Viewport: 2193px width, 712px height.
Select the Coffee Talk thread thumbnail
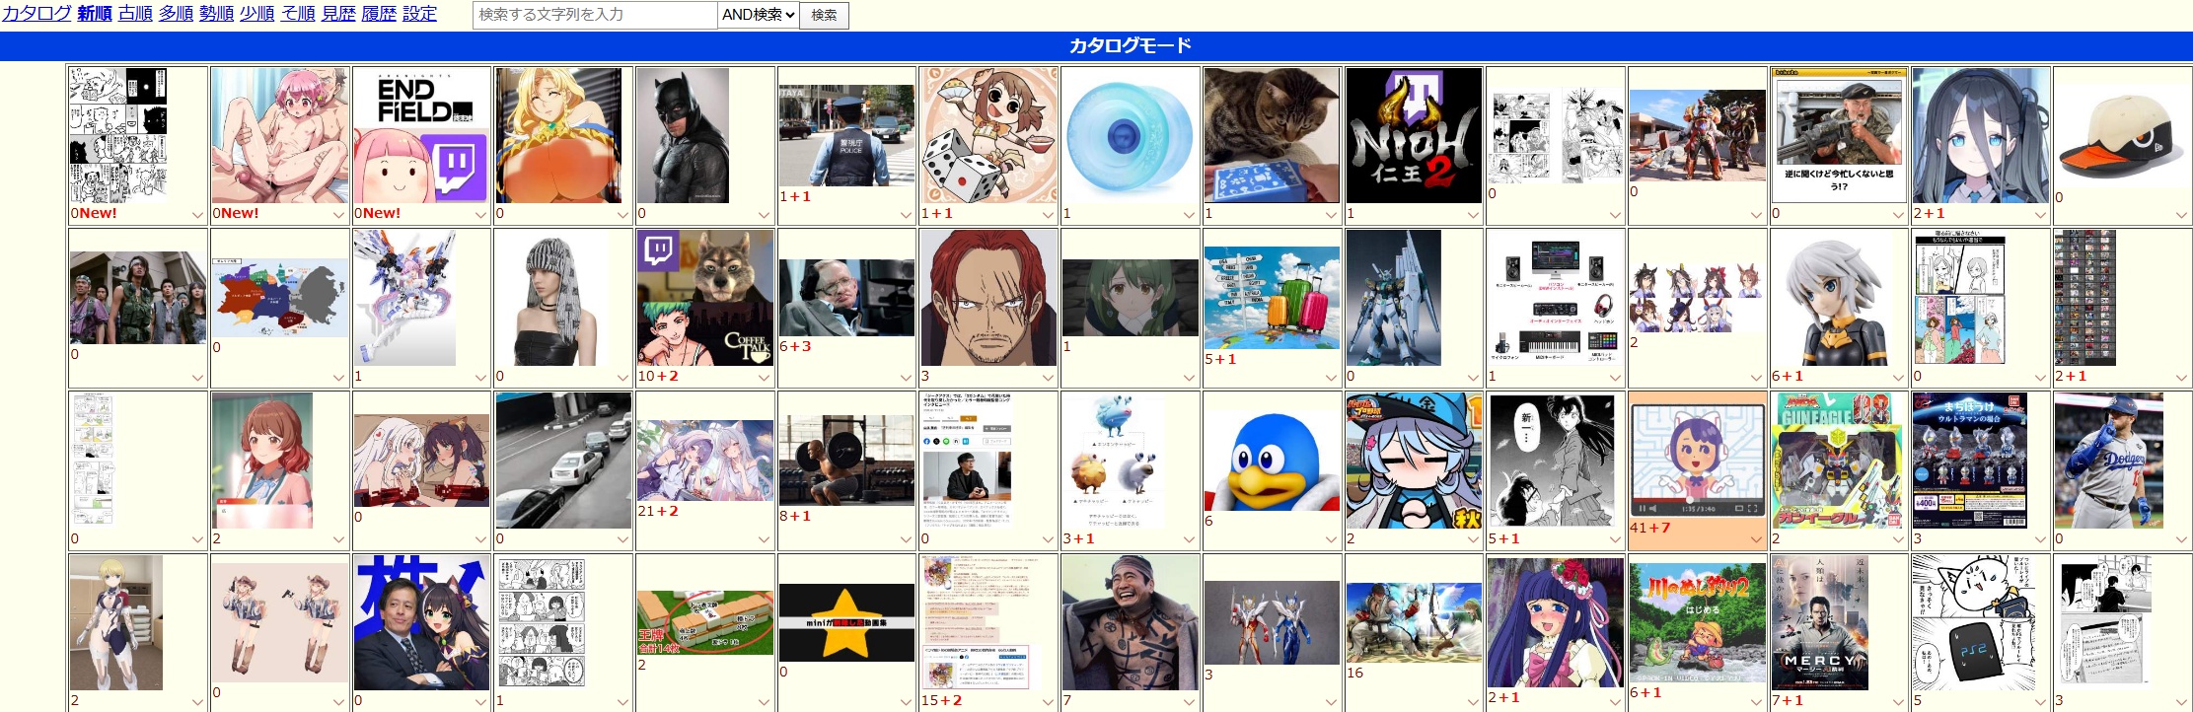pos(704,298)
